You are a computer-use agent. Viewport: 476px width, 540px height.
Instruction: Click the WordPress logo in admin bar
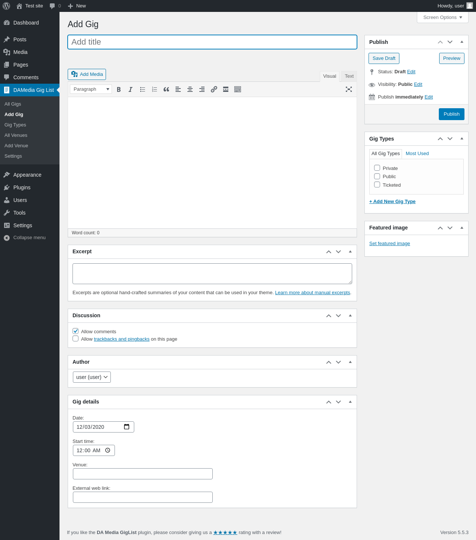(x=6, y=6)
